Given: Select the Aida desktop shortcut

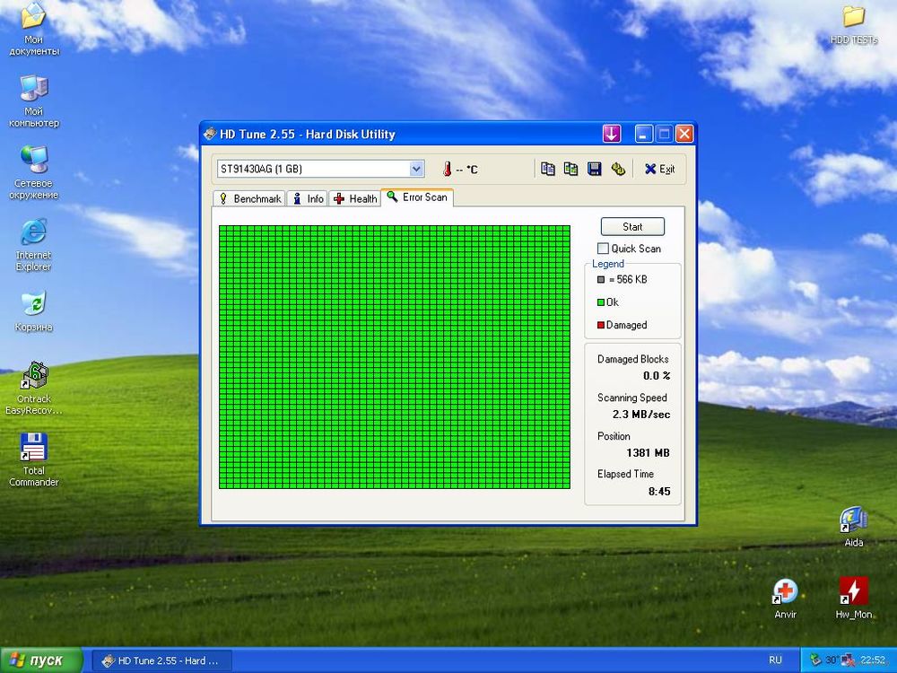Looking at the screenshot, I should point(853,527).
